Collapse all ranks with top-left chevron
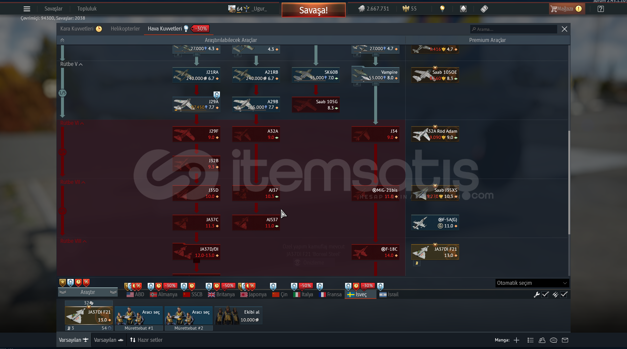 point(62,40)
